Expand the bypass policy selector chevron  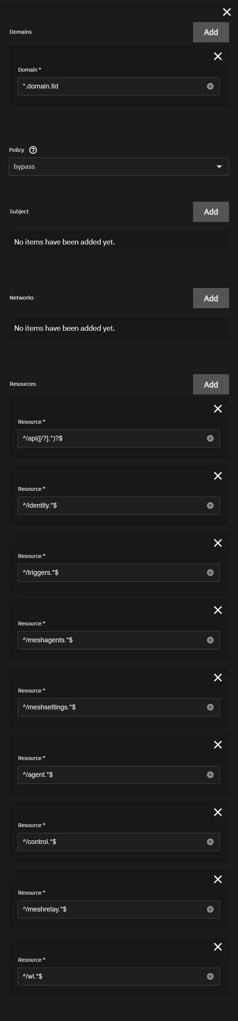coord(220,166)
